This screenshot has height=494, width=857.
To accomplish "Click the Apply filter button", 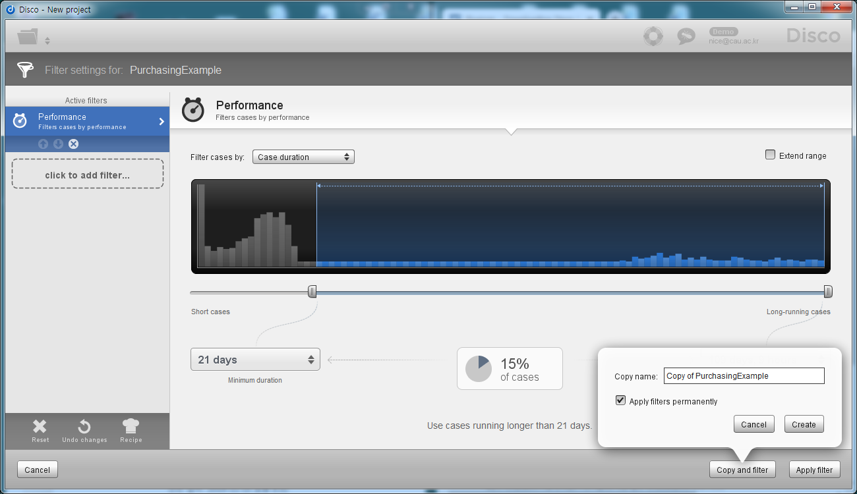I will 814,470.
